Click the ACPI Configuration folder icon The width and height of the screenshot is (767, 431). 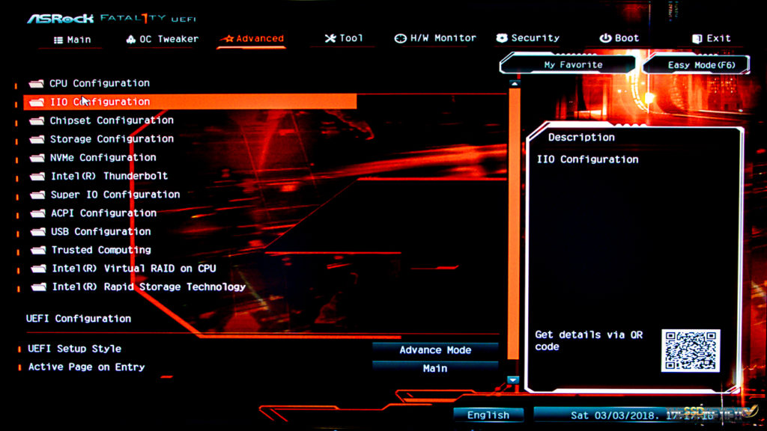pos(38,213)
